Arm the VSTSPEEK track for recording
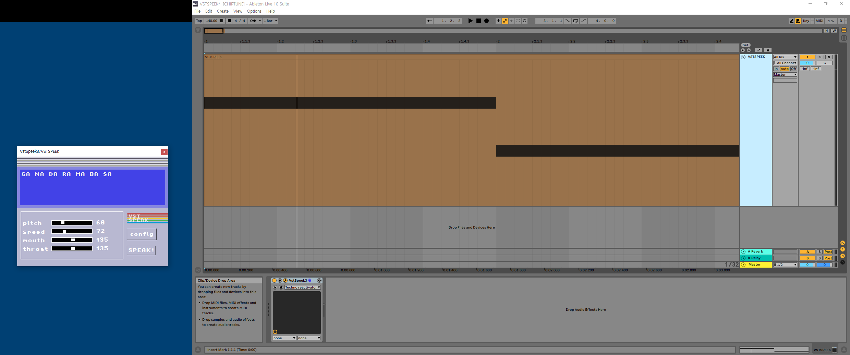The width and height of the screenshot is (850, 355). click(829, 57)
